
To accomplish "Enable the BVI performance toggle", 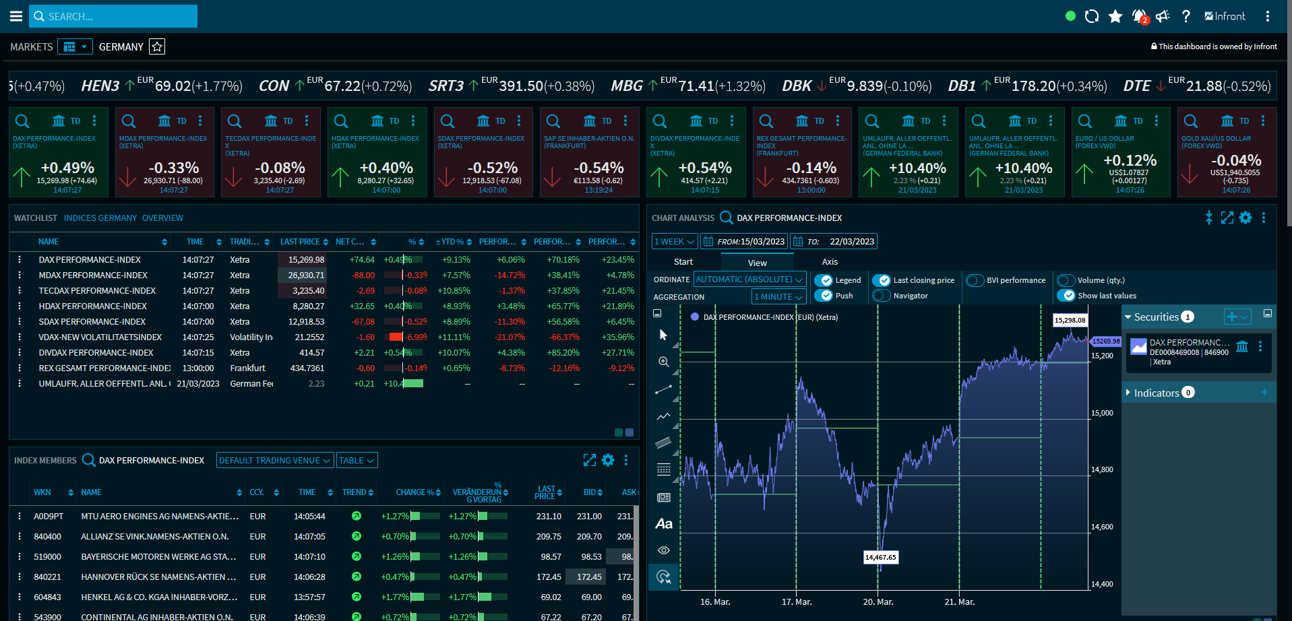I will tap(975, 280).
